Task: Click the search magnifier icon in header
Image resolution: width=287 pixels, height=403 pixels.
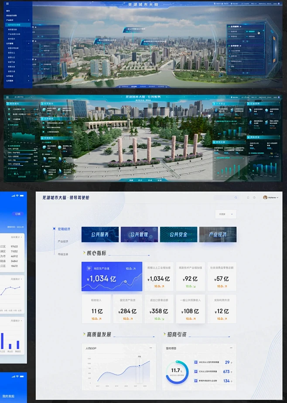Action: coord(237,198)
